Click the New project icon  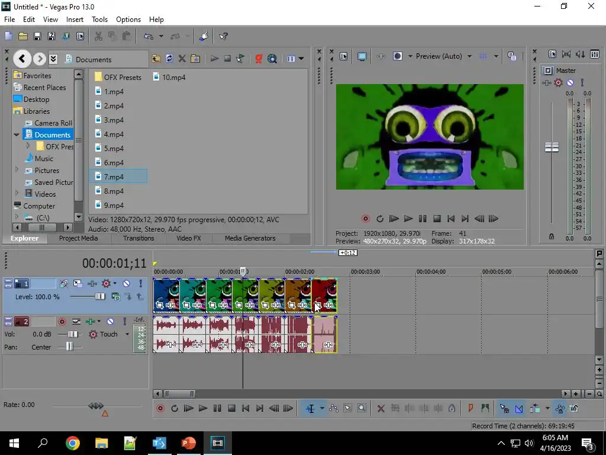point(8,36)
